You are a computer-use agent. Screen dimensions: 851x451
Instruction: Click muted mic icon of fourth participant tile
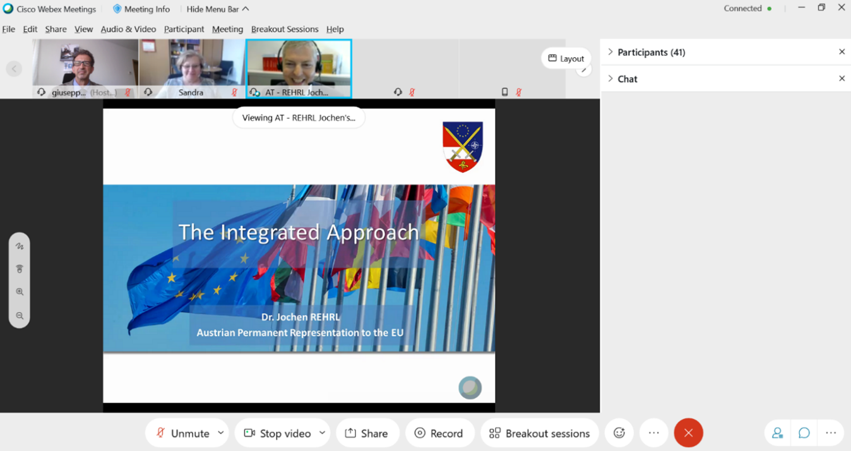click(x=412, y=92)
